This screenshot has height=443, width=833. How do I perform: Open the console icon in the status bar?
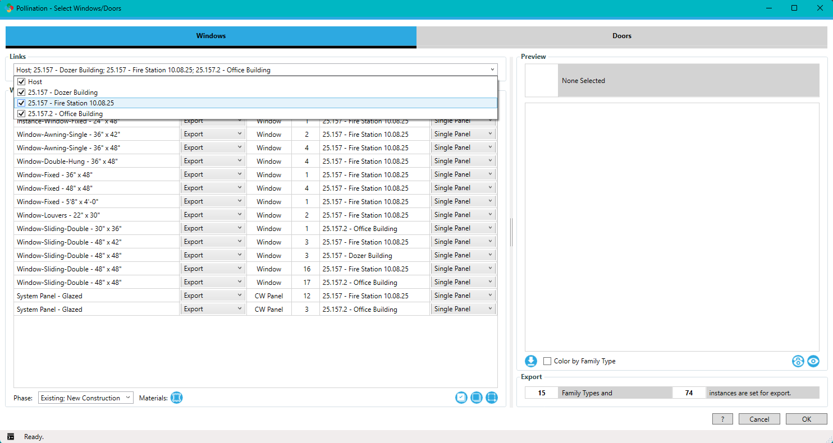tap(11, 436)
